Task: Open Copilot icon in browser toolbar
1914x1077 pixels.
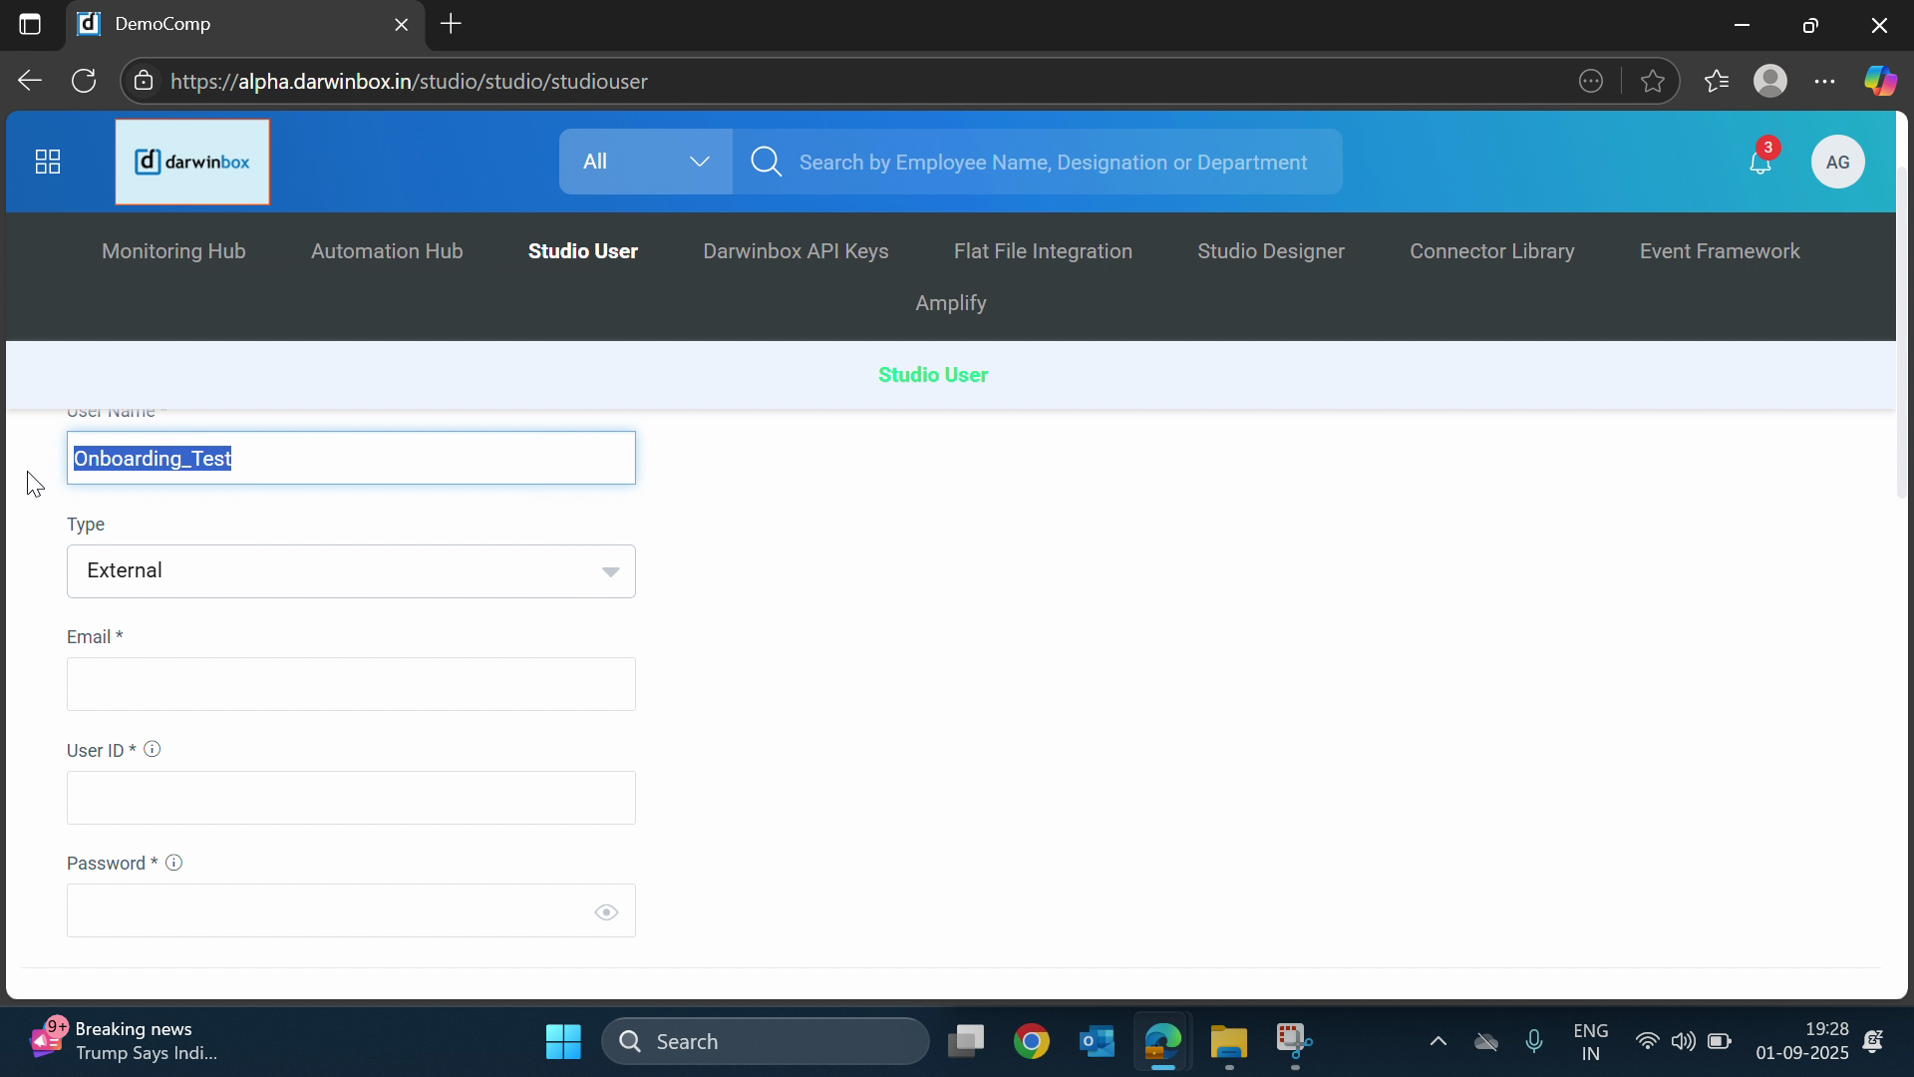Action: pos(1880,81)
